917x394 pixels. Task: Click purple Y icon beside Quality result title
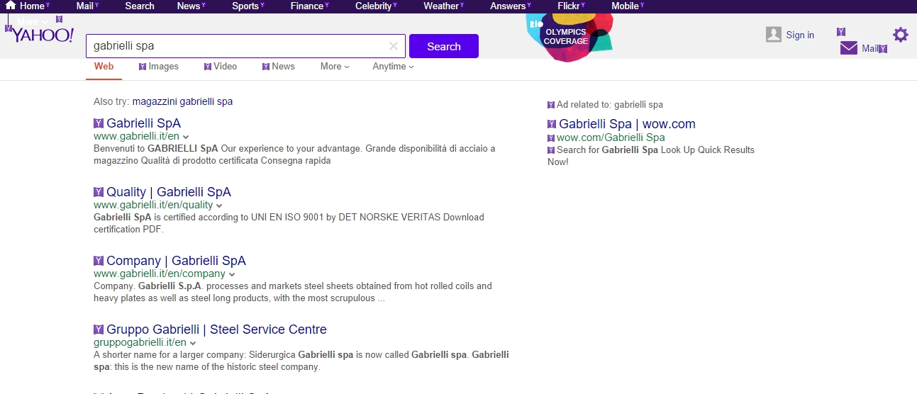click(99, 192)
